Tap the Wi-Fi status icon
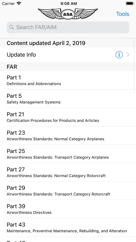Image resolution: width=136 pixels, height=242 pixels. point(19,4)
